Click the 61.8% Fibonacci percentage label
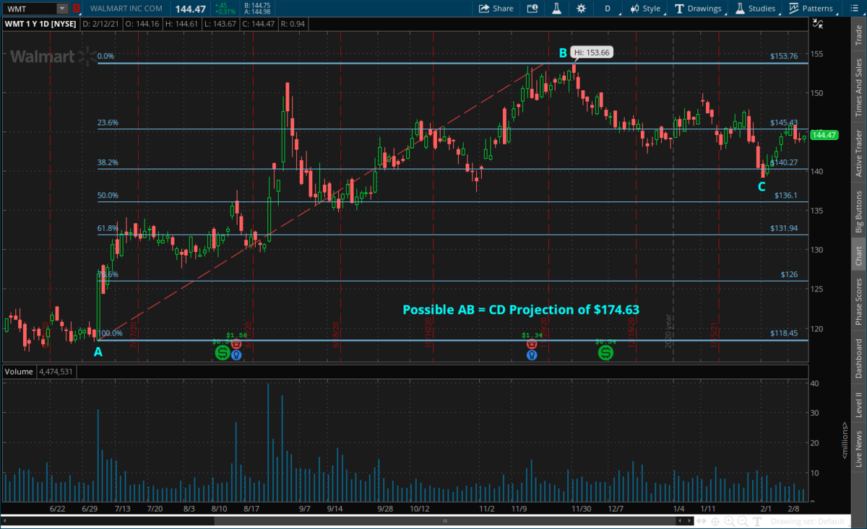The image size is (867, 529). [x=108, y=229]
